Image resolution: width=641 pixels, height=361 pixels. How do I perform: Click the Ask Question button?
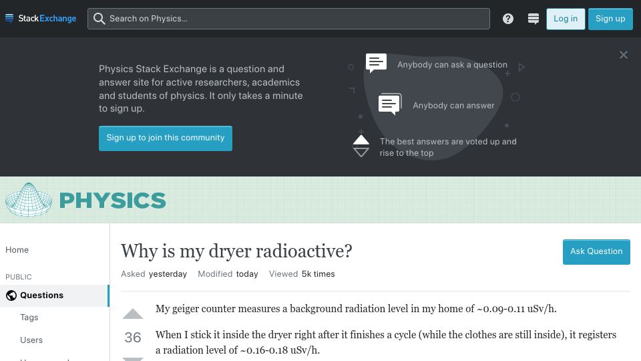click(596, 252)
